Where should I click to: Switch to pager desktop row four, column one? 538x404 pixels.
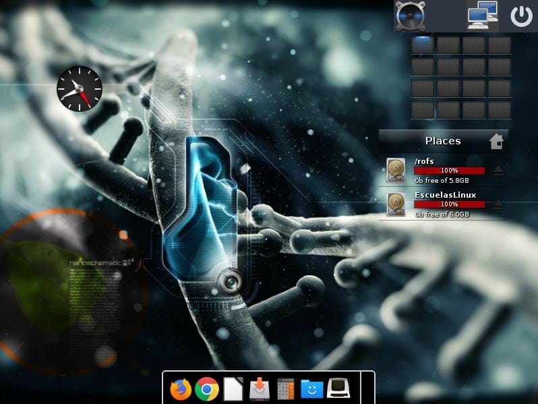coord(422,110)
